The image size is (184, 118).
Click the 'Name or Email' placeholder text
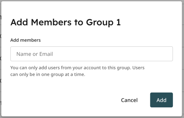[35, 54]
